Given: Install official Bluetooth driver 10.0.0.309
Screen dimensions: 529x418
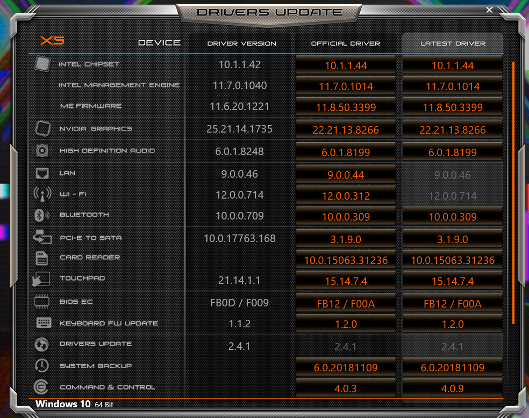Looking at the screenshot, I should tap(346, 216).
